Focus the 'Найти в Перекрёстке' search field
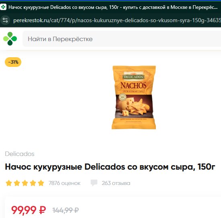221x218 pixels. [122, 39]
